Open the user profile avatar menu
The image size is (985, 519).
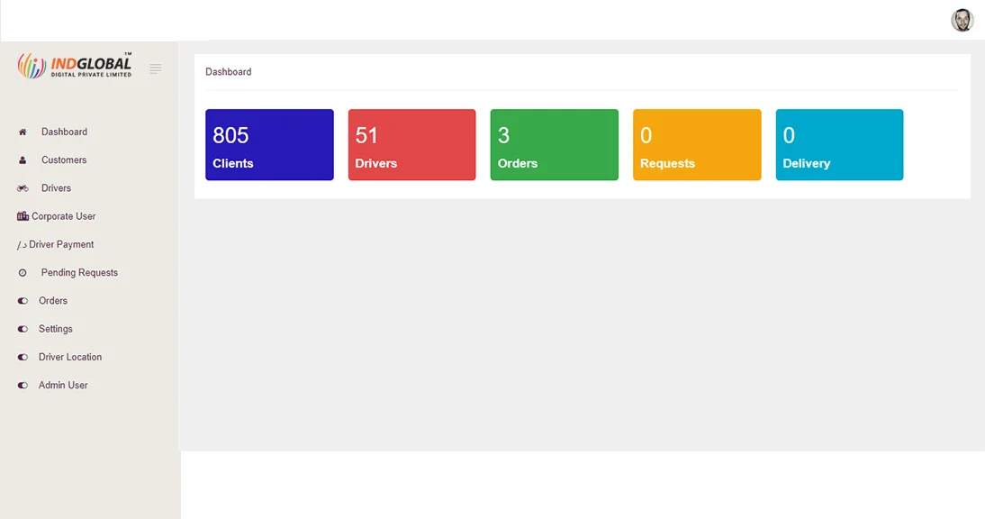click(x=962, y=20)
